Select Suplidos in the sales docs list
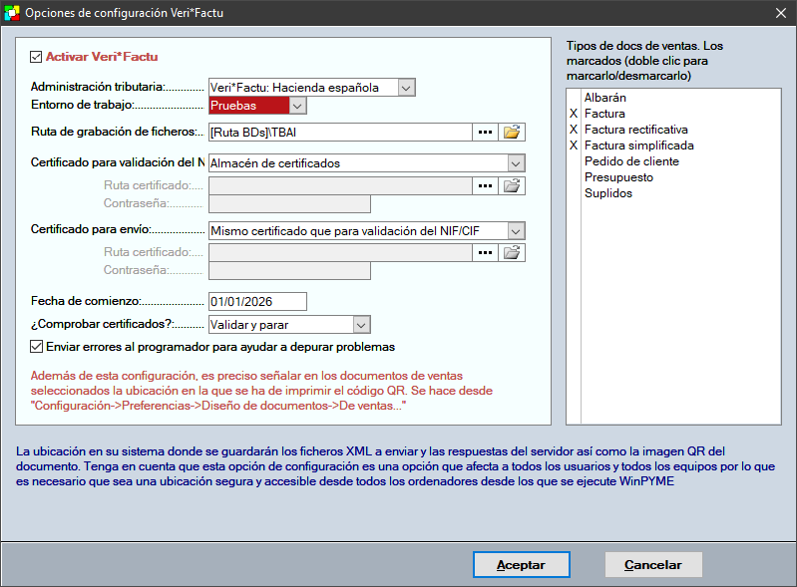This screenshot has height=587, width=797. coord(607,193)
